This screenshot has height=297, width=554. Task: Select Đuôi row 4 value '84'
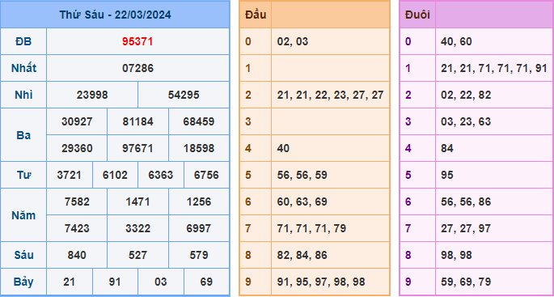(447, 149)
